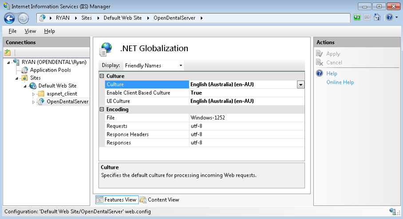Open the Display Friendly Names dropdown
This screenshot has width=403, height=219.
[x=154, y=65]
